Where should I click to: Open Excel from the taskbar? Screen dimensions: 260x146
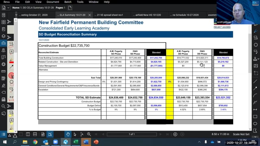pos(76,142)
